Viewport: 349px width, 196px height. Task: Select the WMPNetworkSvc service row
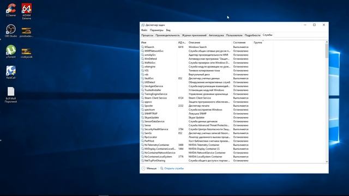coord(233,51)
